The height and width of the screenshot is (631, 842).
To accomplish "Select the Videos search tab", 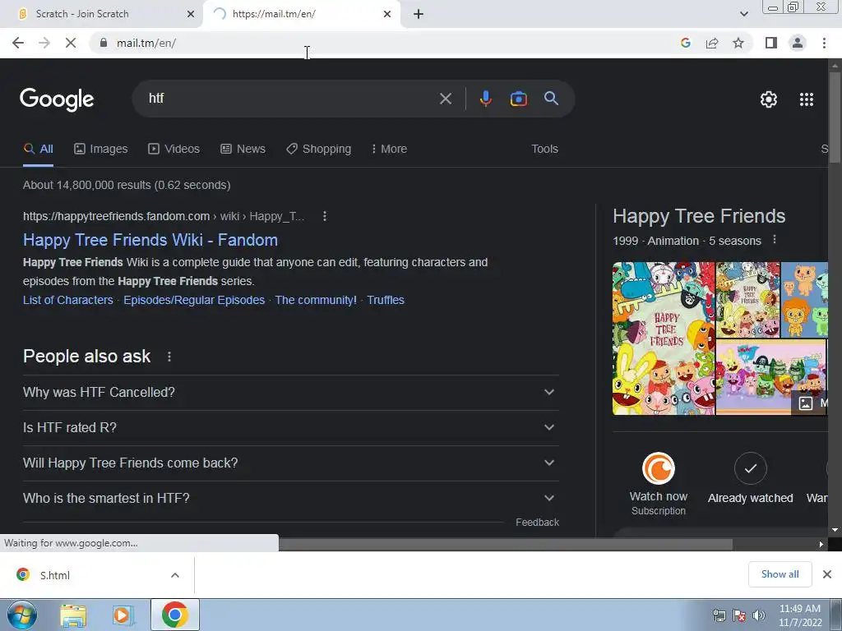I will (x=174, y=150).
